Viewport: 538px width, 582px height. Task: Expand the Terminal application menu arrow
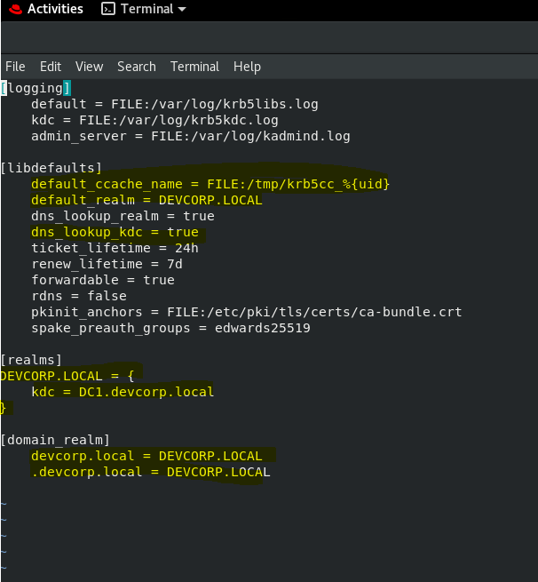(x=182, y=9)
